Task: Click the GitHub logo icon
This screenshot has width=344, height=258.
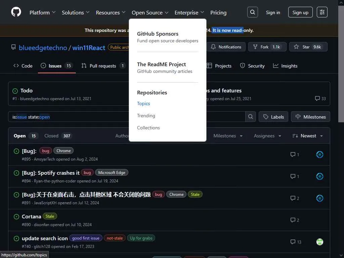Action: 16,12
